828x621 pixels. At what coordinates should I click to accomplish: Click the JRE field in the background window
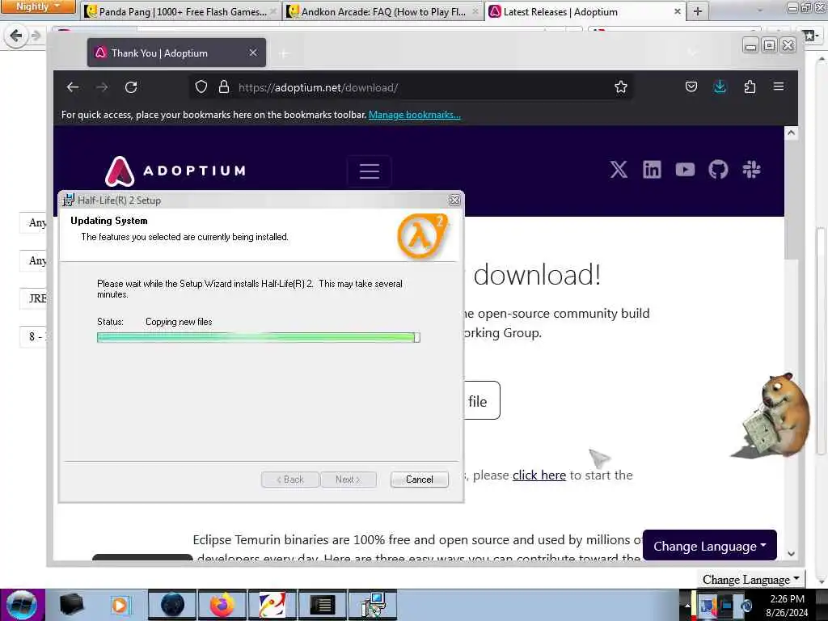click(x=33, y=298)
